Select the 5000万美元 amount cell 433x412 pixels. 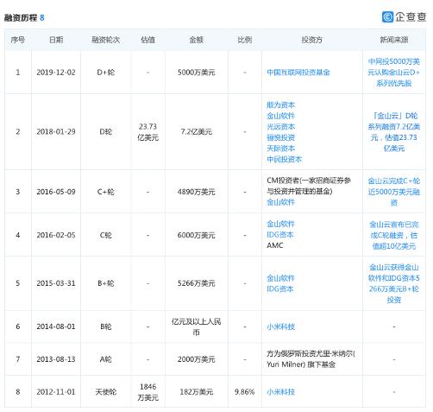click(197, 73)
